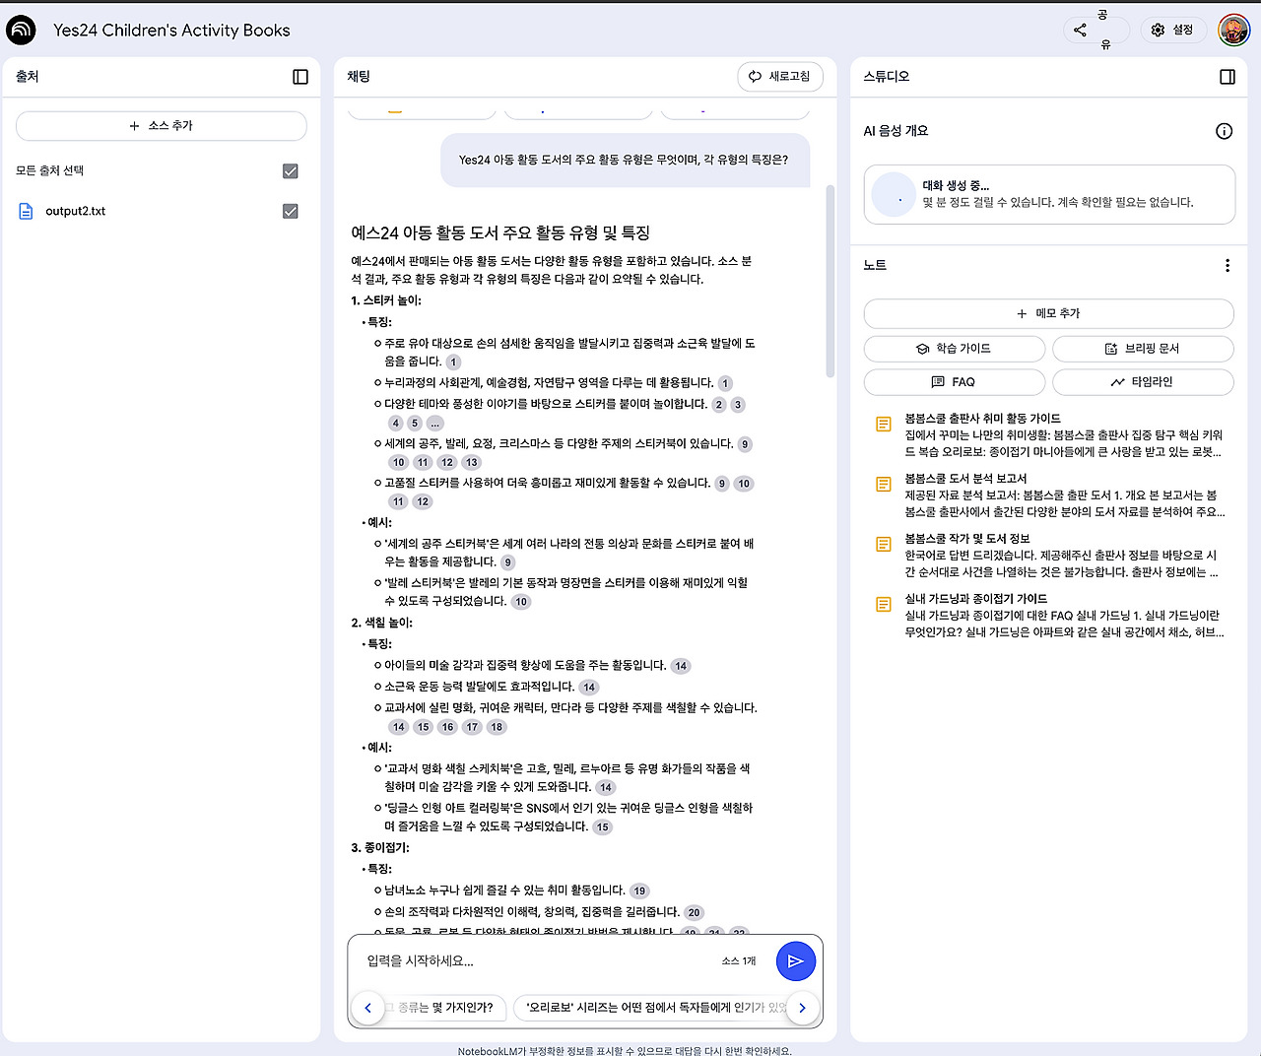Expand next suggested questions with right arrow
Viewport: 1261px width, 1056px height.
tap(802, 1008)
